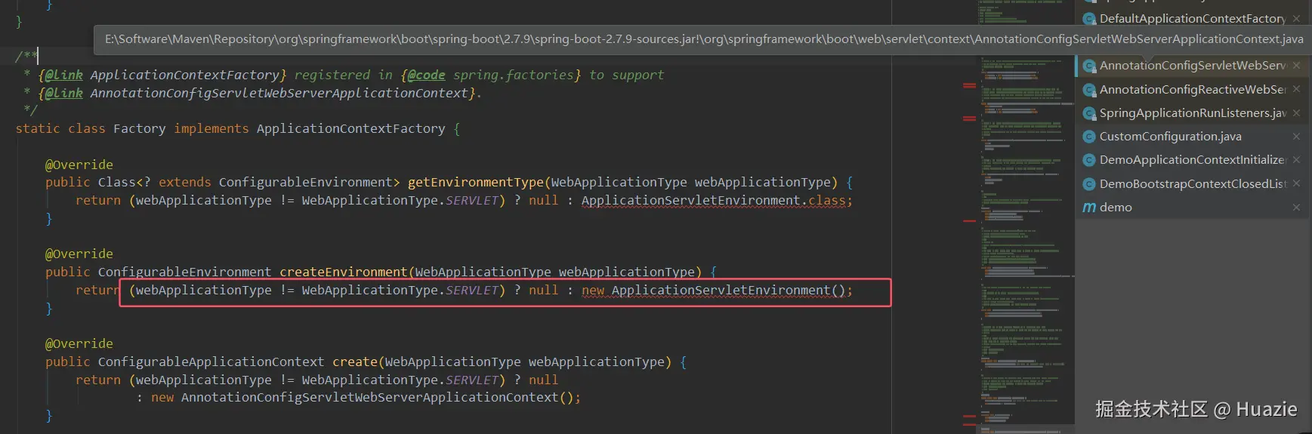Close the DemoBootstrapContextClosedList tab
1312x434 pixels.
(x=1296, y=183)
